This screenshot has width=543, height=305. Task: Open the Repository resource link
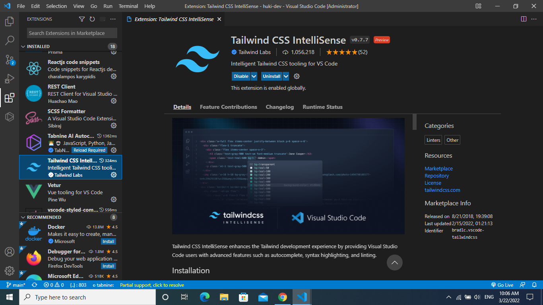(436, 176)
